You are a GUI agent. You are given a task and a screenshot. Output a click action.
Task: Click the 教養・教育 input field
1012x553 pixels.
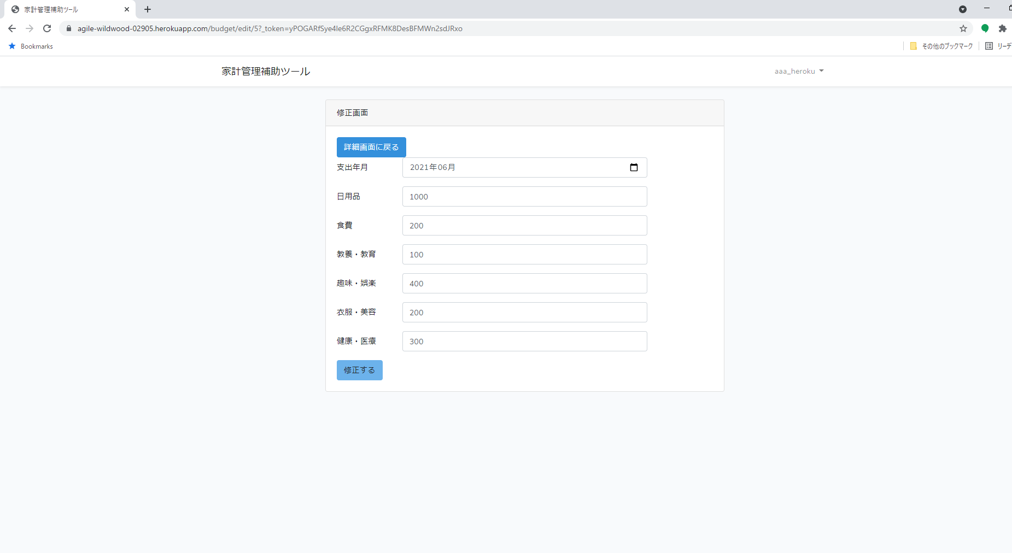[525, 254]
